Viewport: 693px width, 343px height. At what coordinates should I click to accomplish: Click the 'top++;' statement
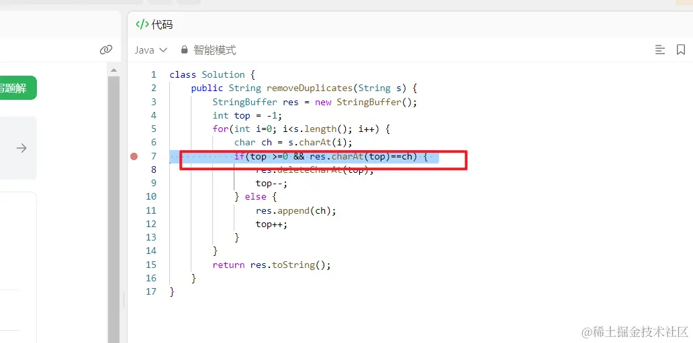coord(271,224)
